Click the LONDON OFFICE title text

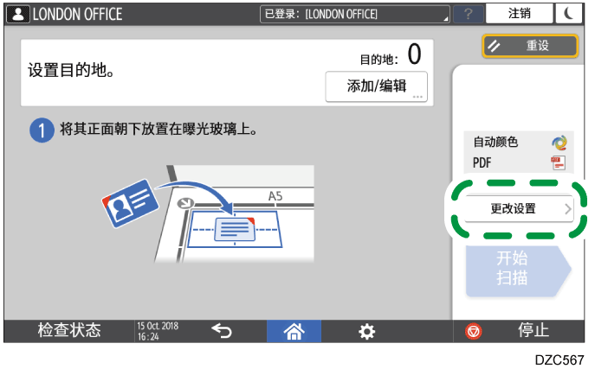[x=77, y=15]
